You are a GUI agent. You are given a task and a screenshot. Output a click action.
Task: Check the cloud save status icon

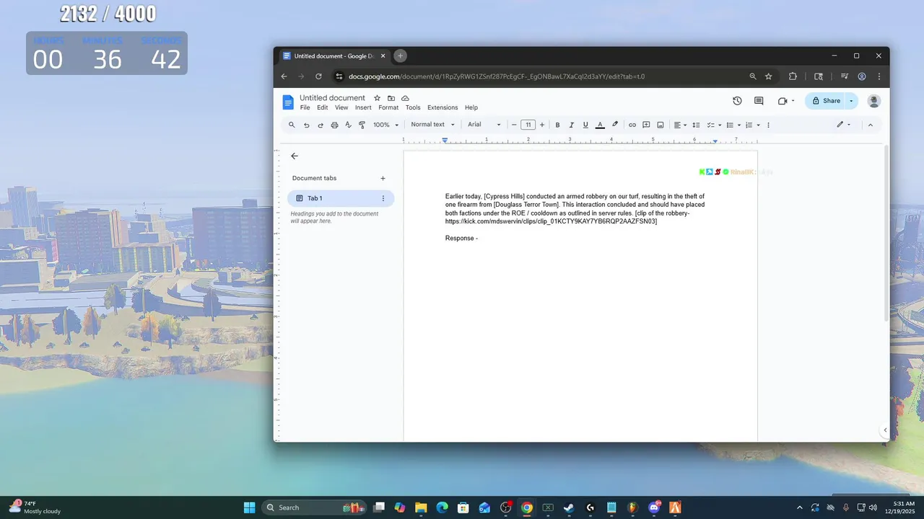coord(405,98)
